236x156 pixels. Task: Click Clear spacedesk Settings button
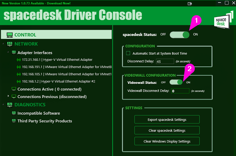(167, 130)
